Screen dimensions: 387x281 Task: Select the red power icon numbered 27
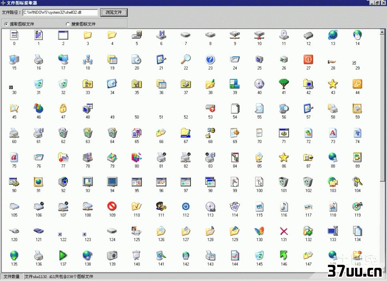[308, 59]
